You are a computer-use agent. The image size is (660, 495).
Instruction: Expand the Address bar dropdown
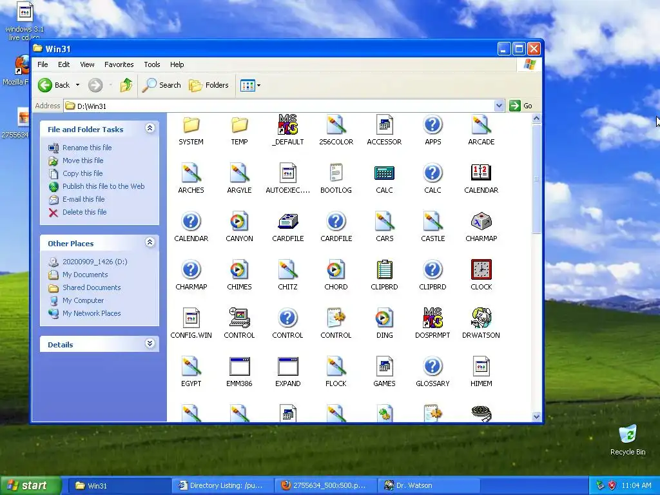499,106
